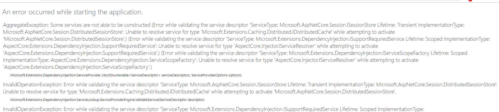Click the word "AggregateException" in the first message
The image size is (499, 112).
[x=26, y=25]
